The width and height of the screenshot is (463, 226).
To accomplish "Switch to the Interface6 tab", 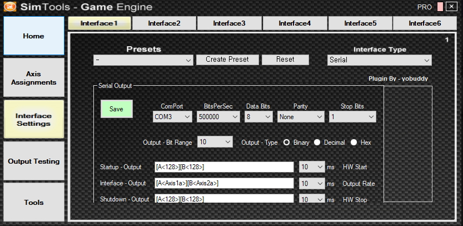I will click(x=425, y=23).
